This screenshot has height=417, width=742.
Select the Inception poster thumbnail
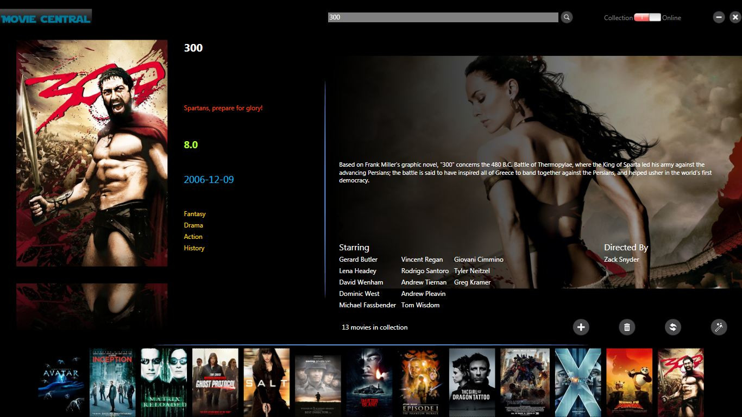[x=112, y=382]
